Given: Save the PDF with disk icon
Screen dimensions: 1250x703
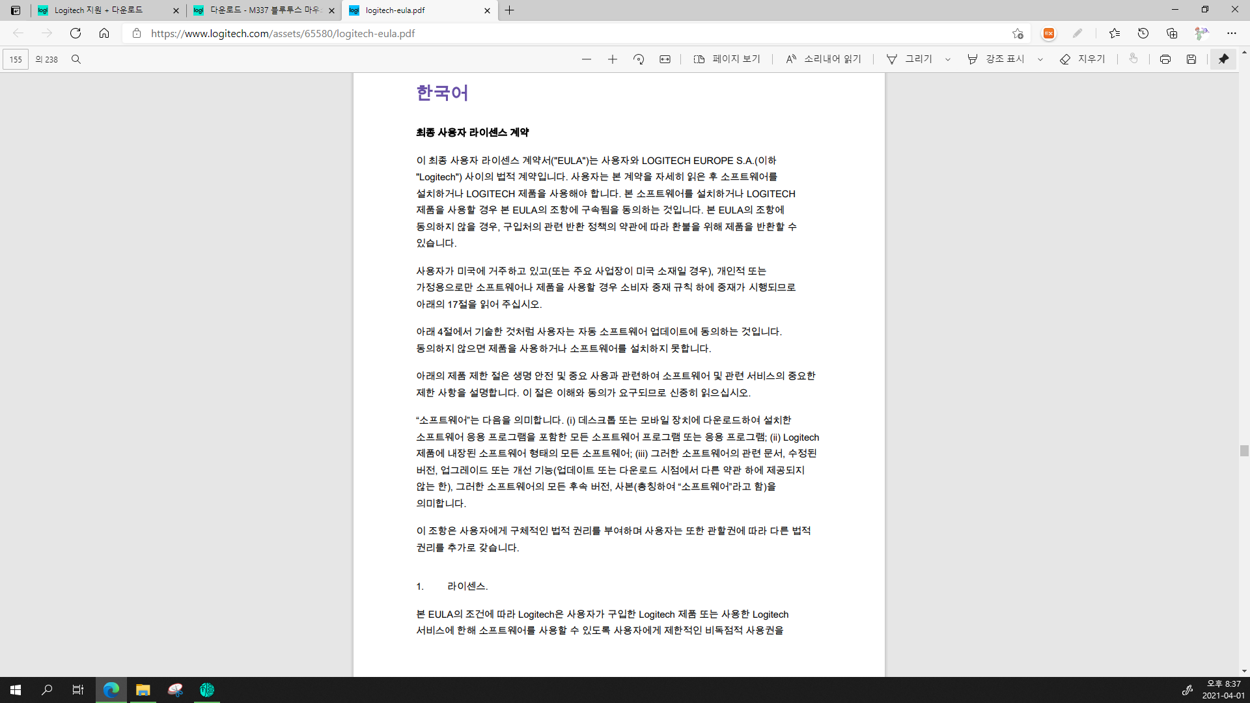Looking at the screenshot, I should [x=1191, y=59].
